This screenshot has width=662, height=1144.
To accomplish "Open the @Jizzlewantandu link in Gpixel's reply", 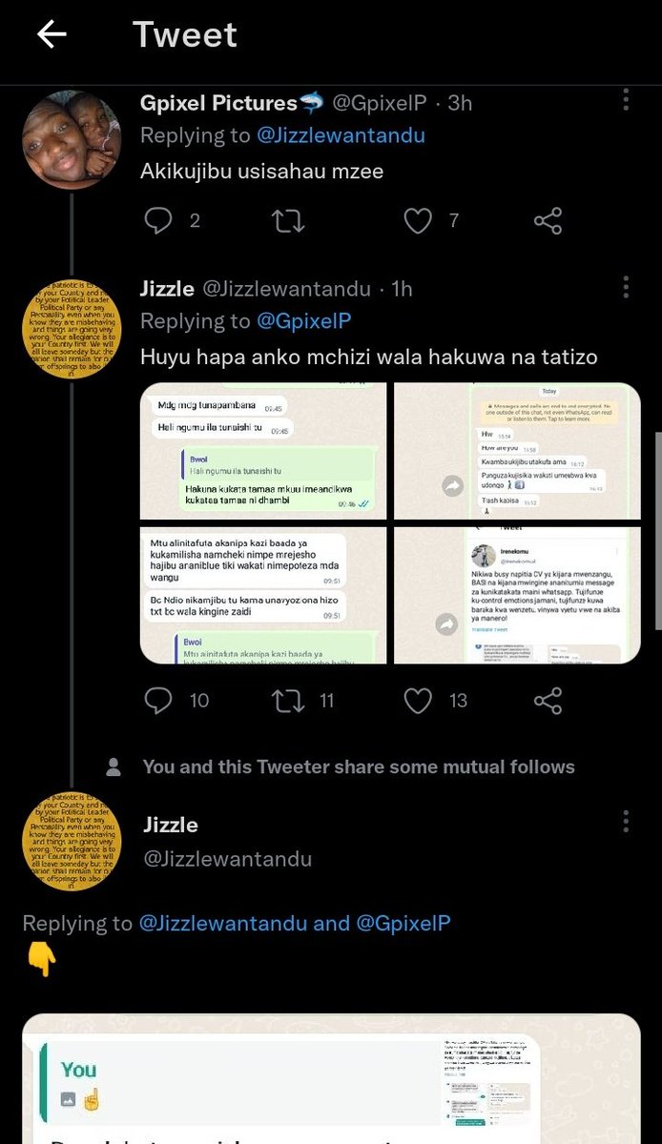I will click(341, 135).
